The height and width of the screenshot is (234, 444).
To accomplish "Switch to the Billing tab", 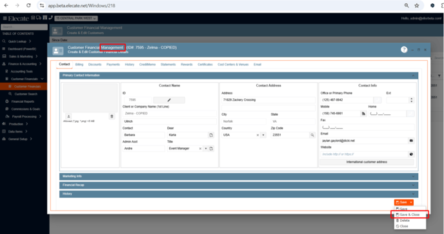I will click(x=79, y=65).
